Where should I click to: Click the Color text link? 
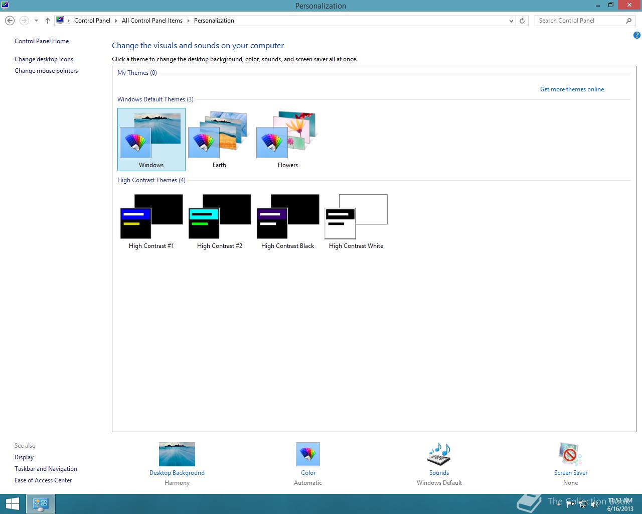point(308,473)
